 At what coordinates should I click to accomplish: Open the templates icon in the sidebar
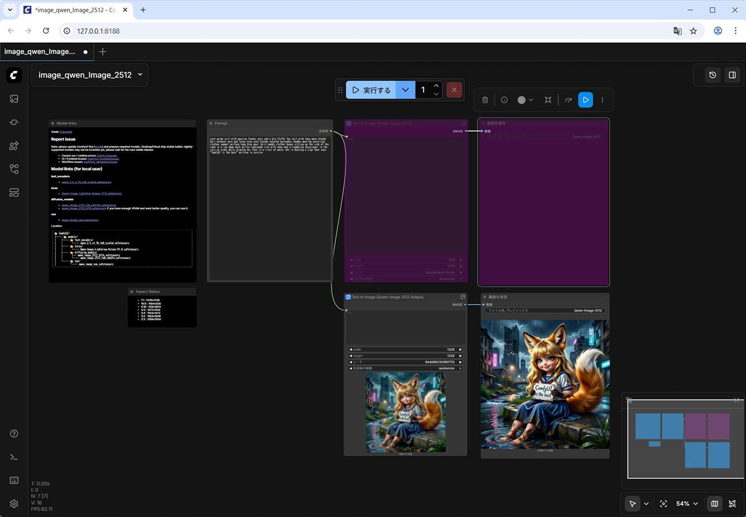pyautogui.click(x=15, y=193)
